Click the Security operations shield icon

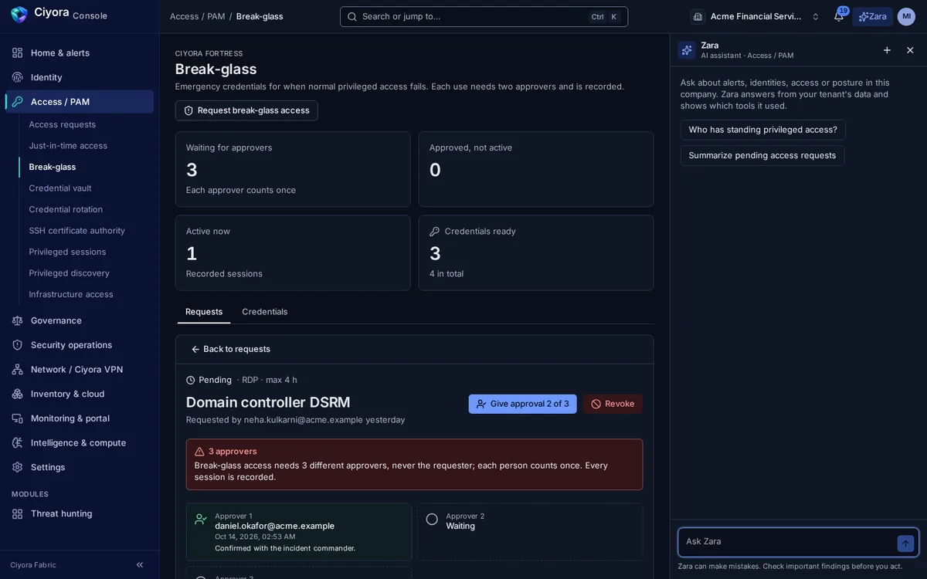(x=17, y=345)
